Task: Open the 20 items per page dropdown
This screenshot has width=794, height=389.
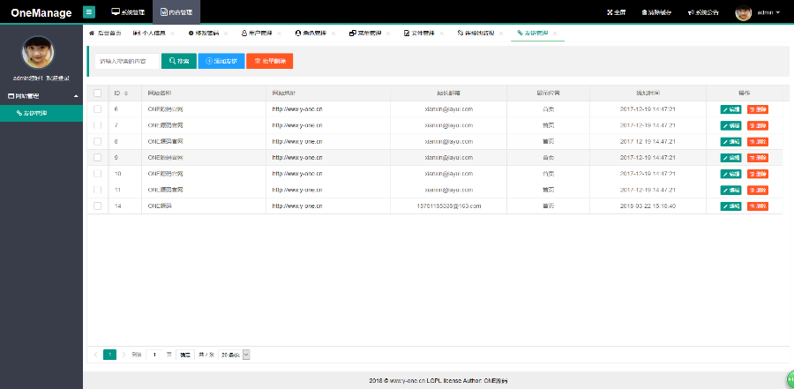Action: pyautogui.click(x=236, y=354)
